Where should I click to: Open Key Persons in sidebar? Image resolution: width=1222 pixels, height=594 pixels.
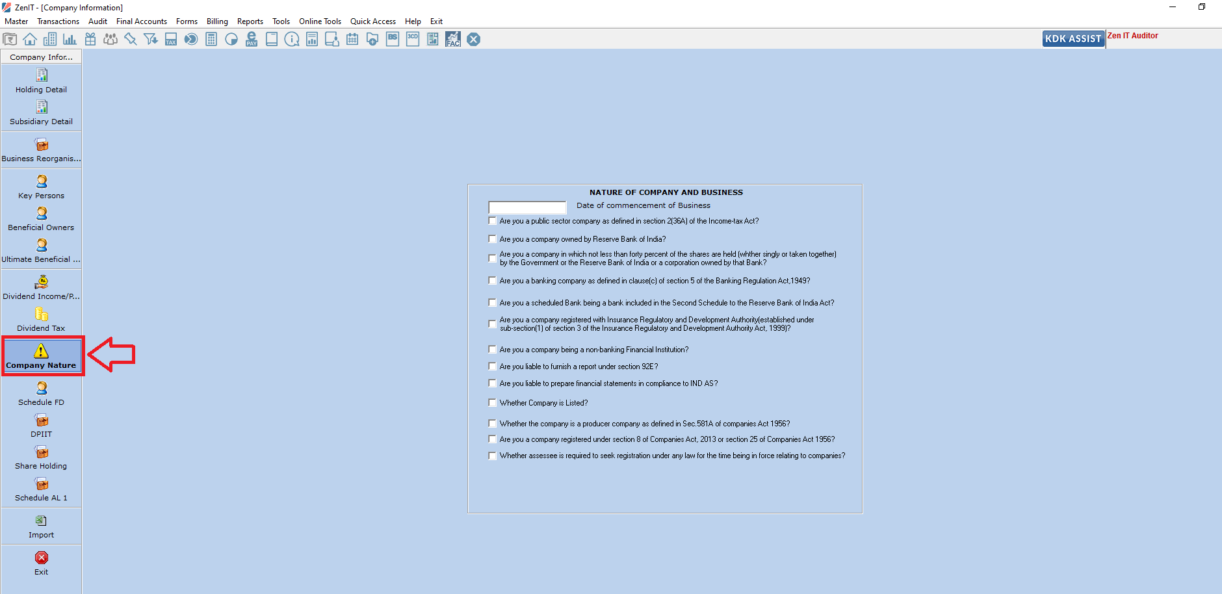pos(41,187)
